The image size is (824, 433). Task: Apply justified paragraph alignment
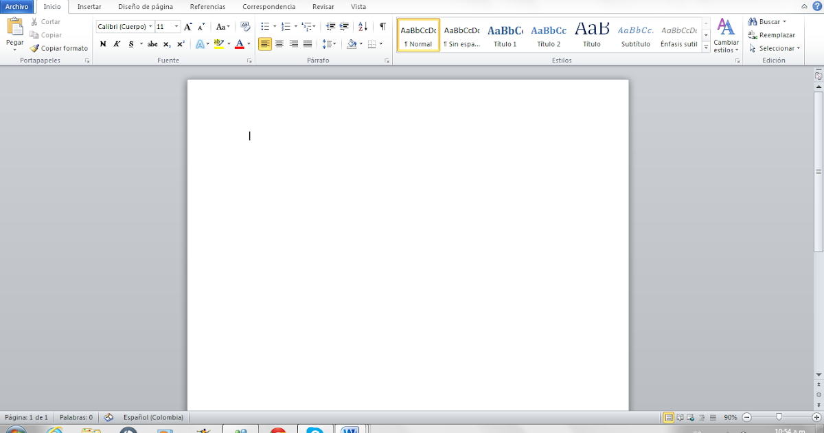coord(308,44)
